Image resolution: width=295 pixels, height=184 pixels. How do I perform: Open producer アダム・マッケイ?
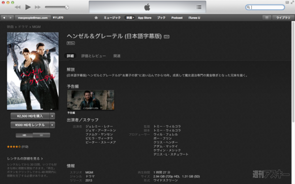click(x=166, y=146)
